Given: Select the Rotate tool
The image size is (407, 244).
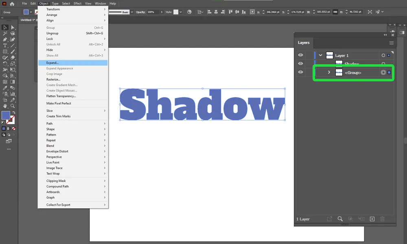Looking at the screenshot, I should coord(5,63).
